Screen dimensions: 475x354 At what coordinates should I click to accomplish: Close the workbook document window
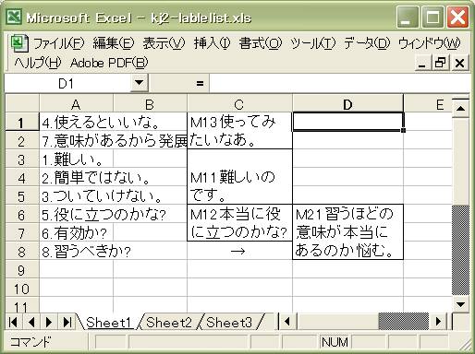click(459, 63)
